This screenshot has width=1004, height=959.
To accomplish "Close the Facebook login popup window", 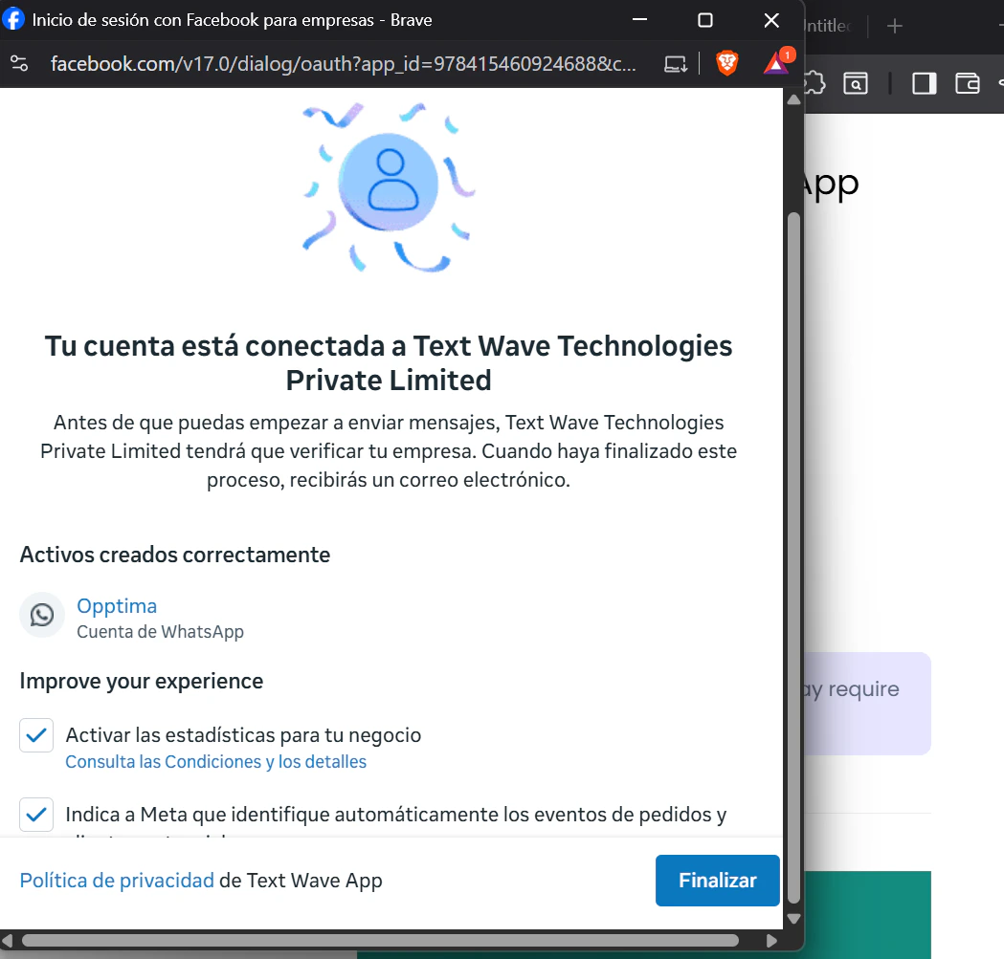I will (771, 20).
